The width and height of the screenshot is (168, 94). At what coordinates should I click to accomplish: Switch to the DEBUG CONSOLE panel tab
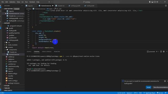point(47,52)
